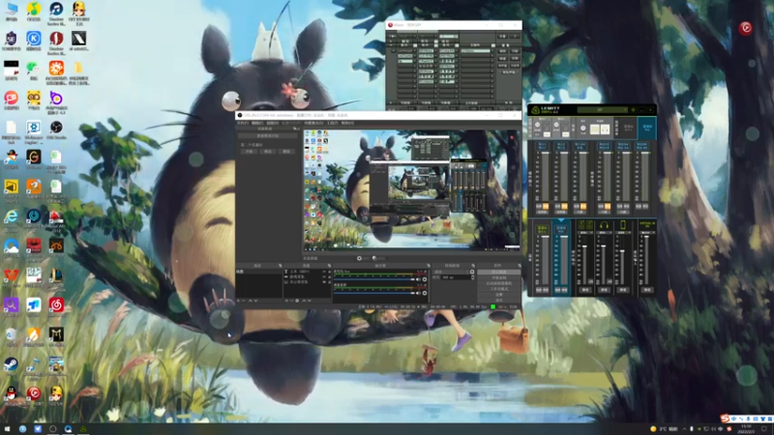
Task: Click the taskbar clock
Action: click(x=746, y=428)
